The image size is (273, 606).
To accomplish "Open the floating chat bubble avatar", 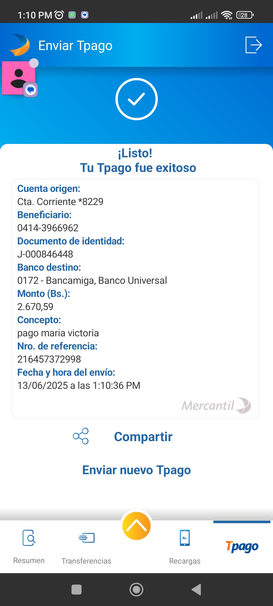I will (20, 78).
